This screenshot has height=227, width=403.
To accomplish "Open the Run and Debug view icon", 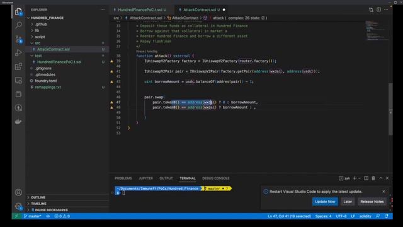I will point(18,53).
